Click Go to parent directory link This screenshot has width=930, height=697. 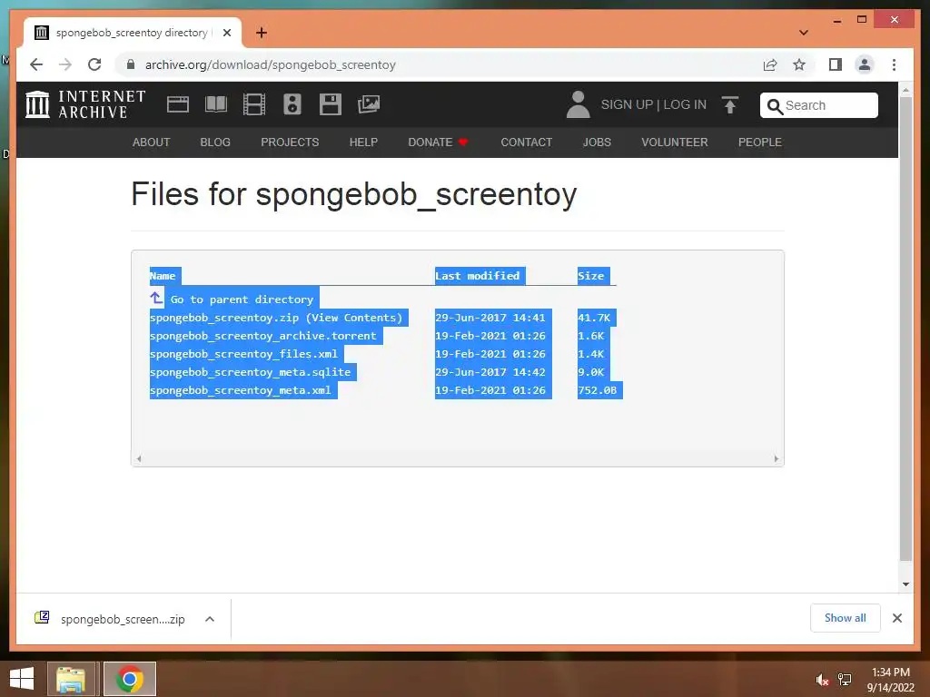242,299
